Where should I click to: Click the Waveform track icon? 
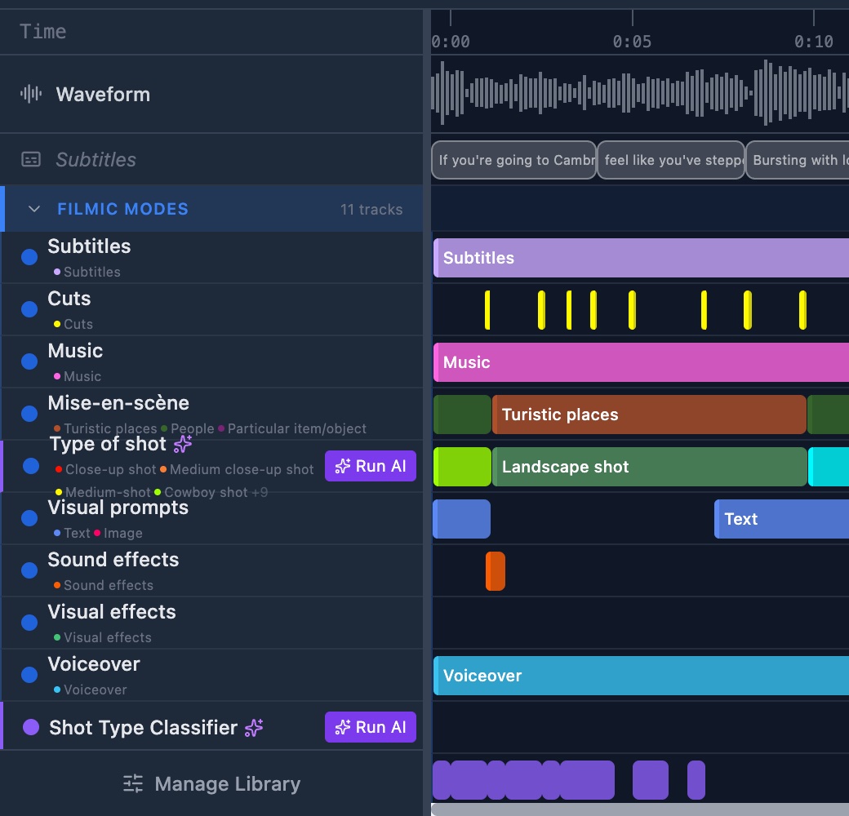coord(31,94)
